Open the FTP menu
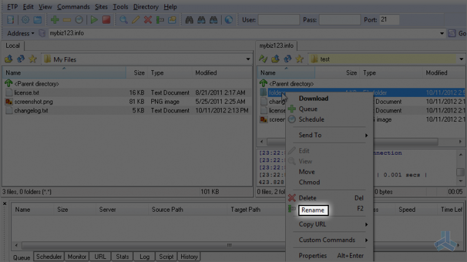 (x=12, y=7)
